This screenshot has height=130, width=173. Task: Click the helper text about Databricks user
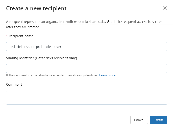[x=52, y=75]
